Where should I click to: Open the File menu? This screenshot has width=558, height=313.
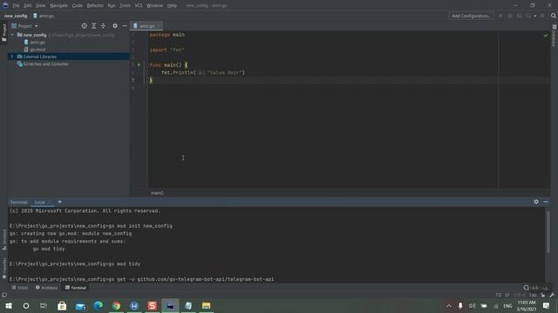(16, 6)
